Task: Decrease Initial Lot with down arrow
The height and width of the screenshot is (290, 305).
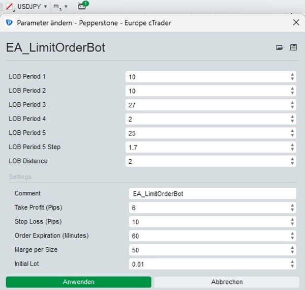Action: pos(292,266)
